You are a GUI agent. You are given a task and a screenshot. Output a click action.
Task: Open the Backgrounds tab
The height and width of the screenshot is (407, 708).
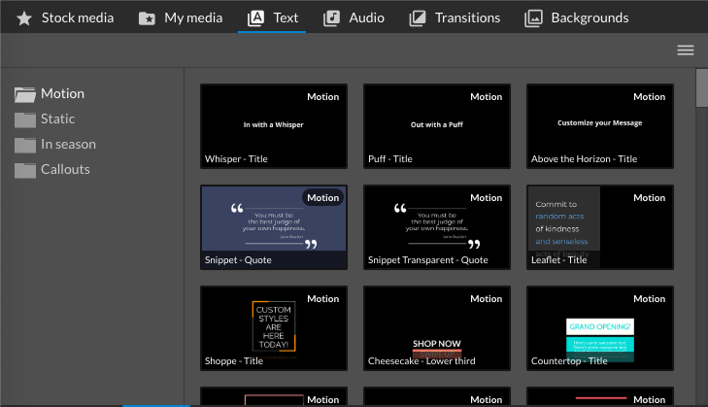[589, 17]
